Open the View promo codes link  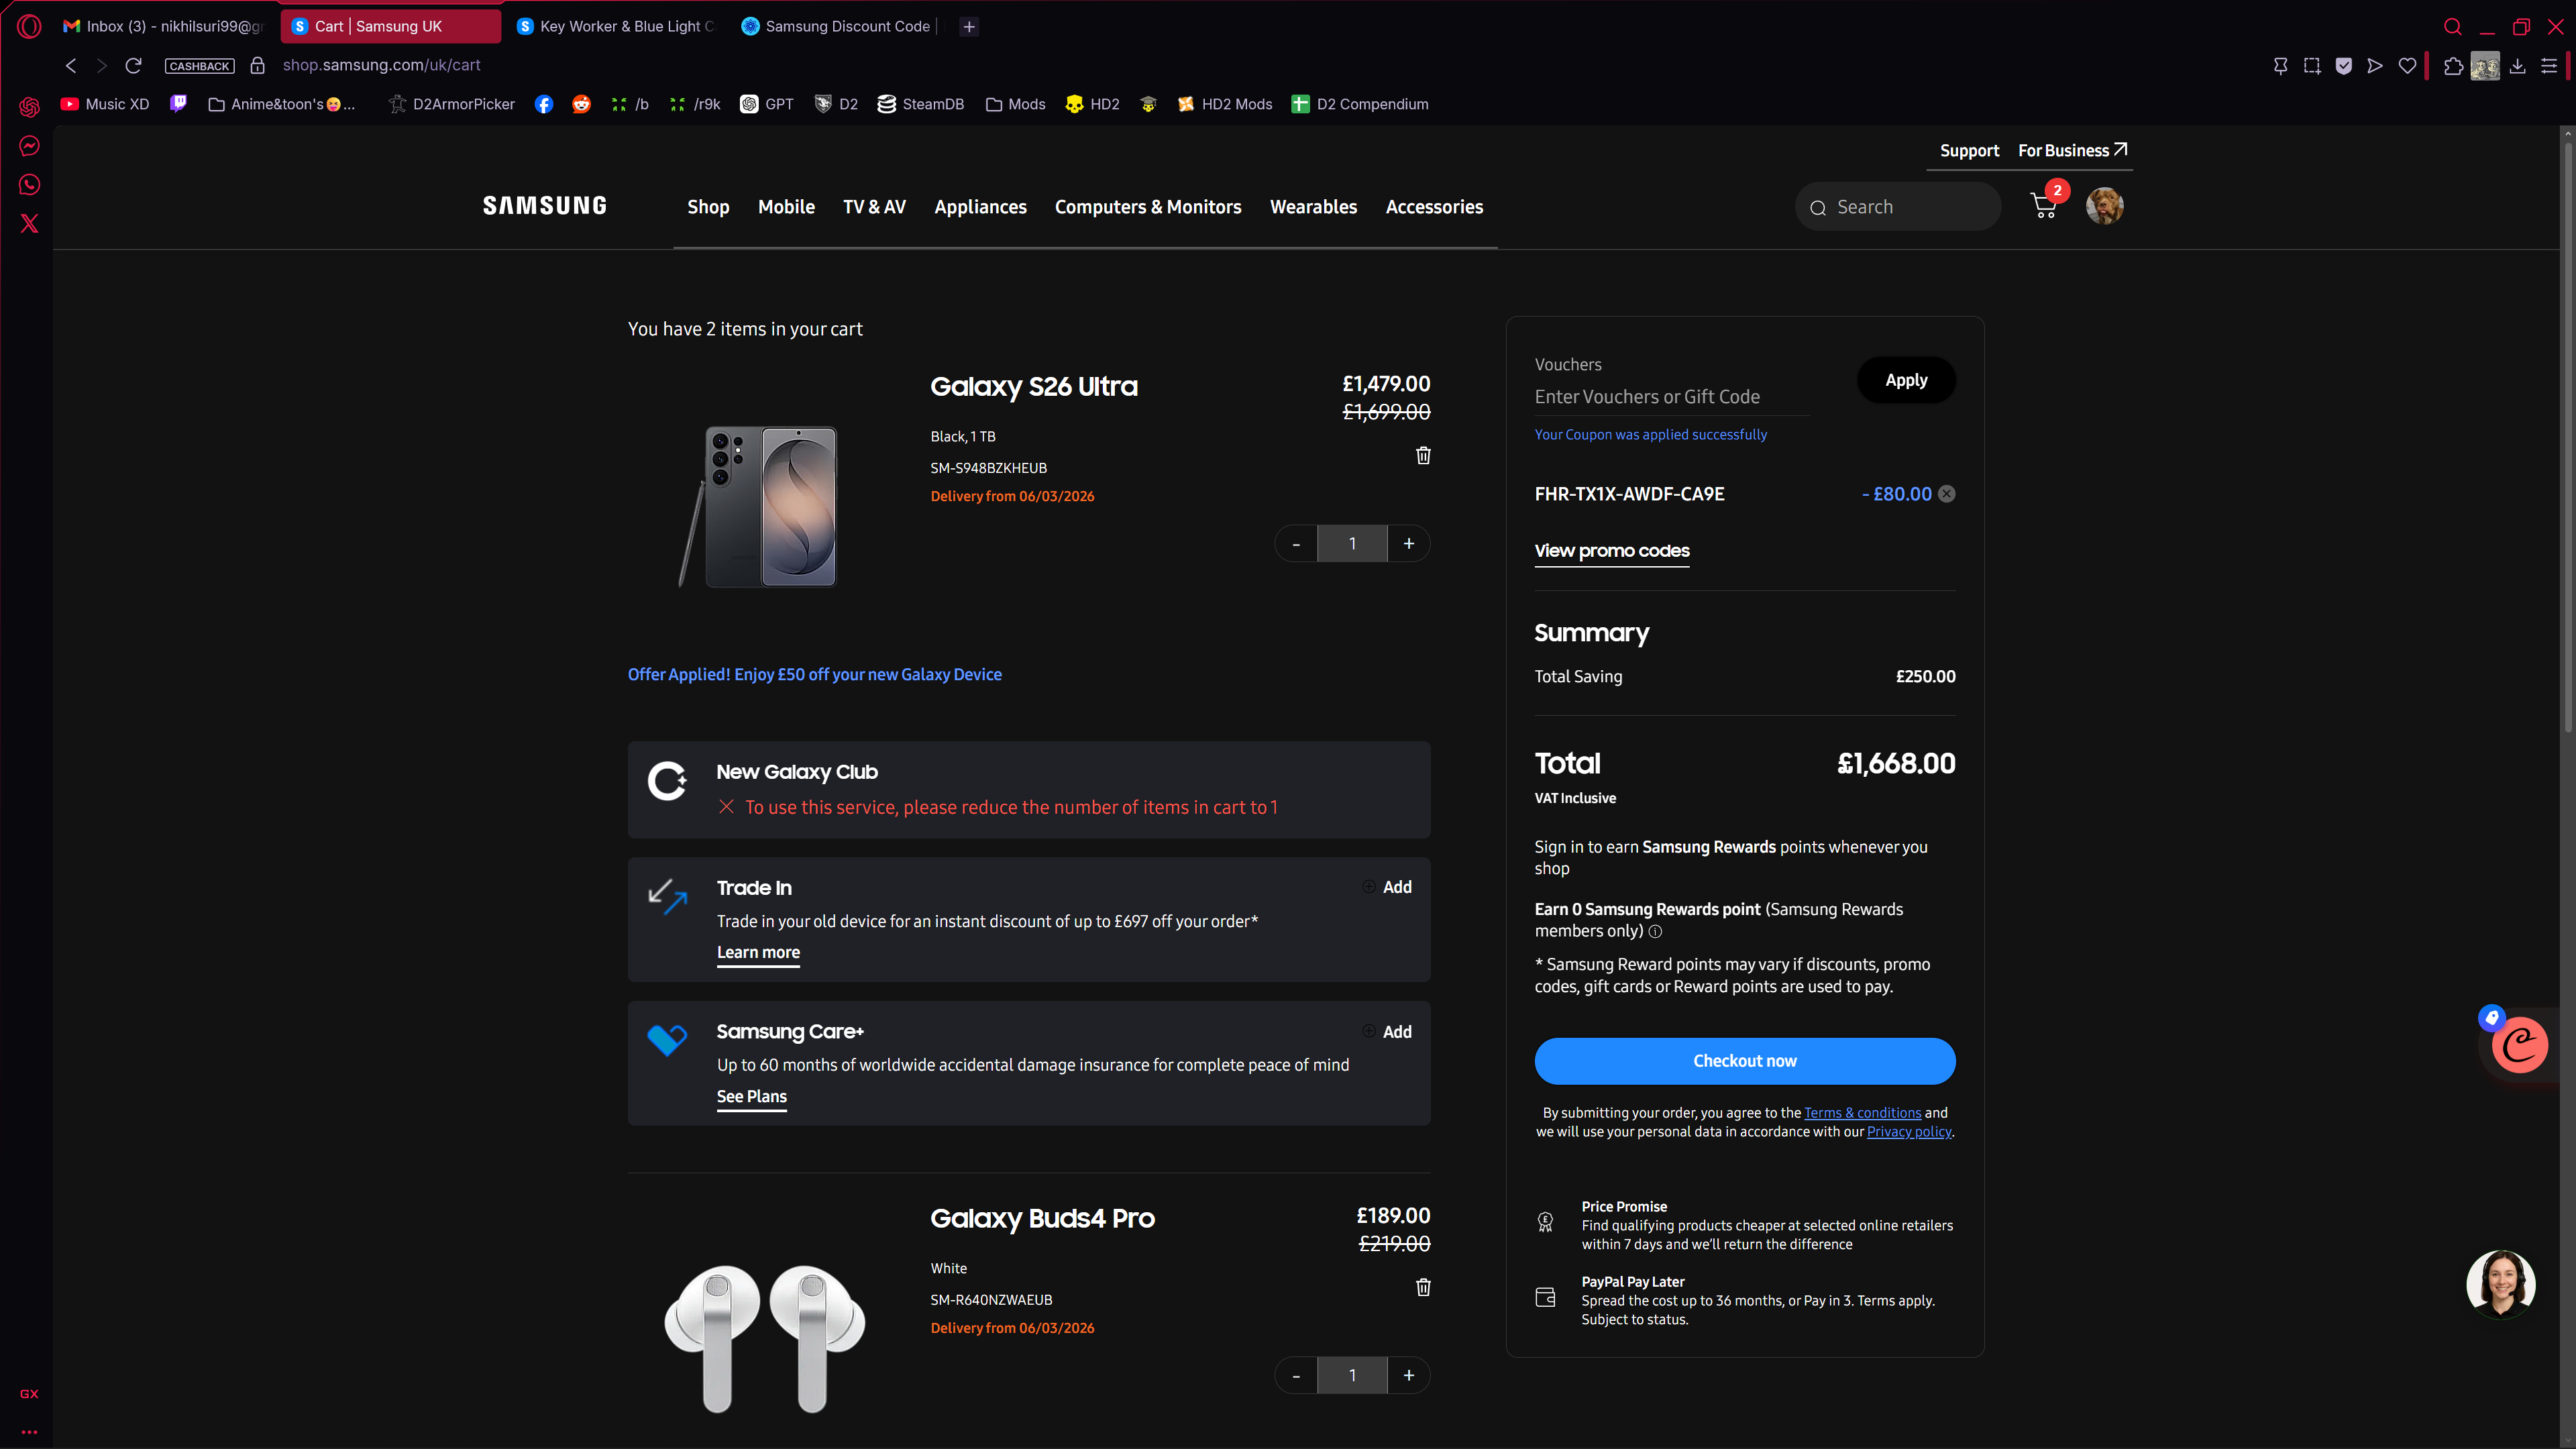(1611, 551)
